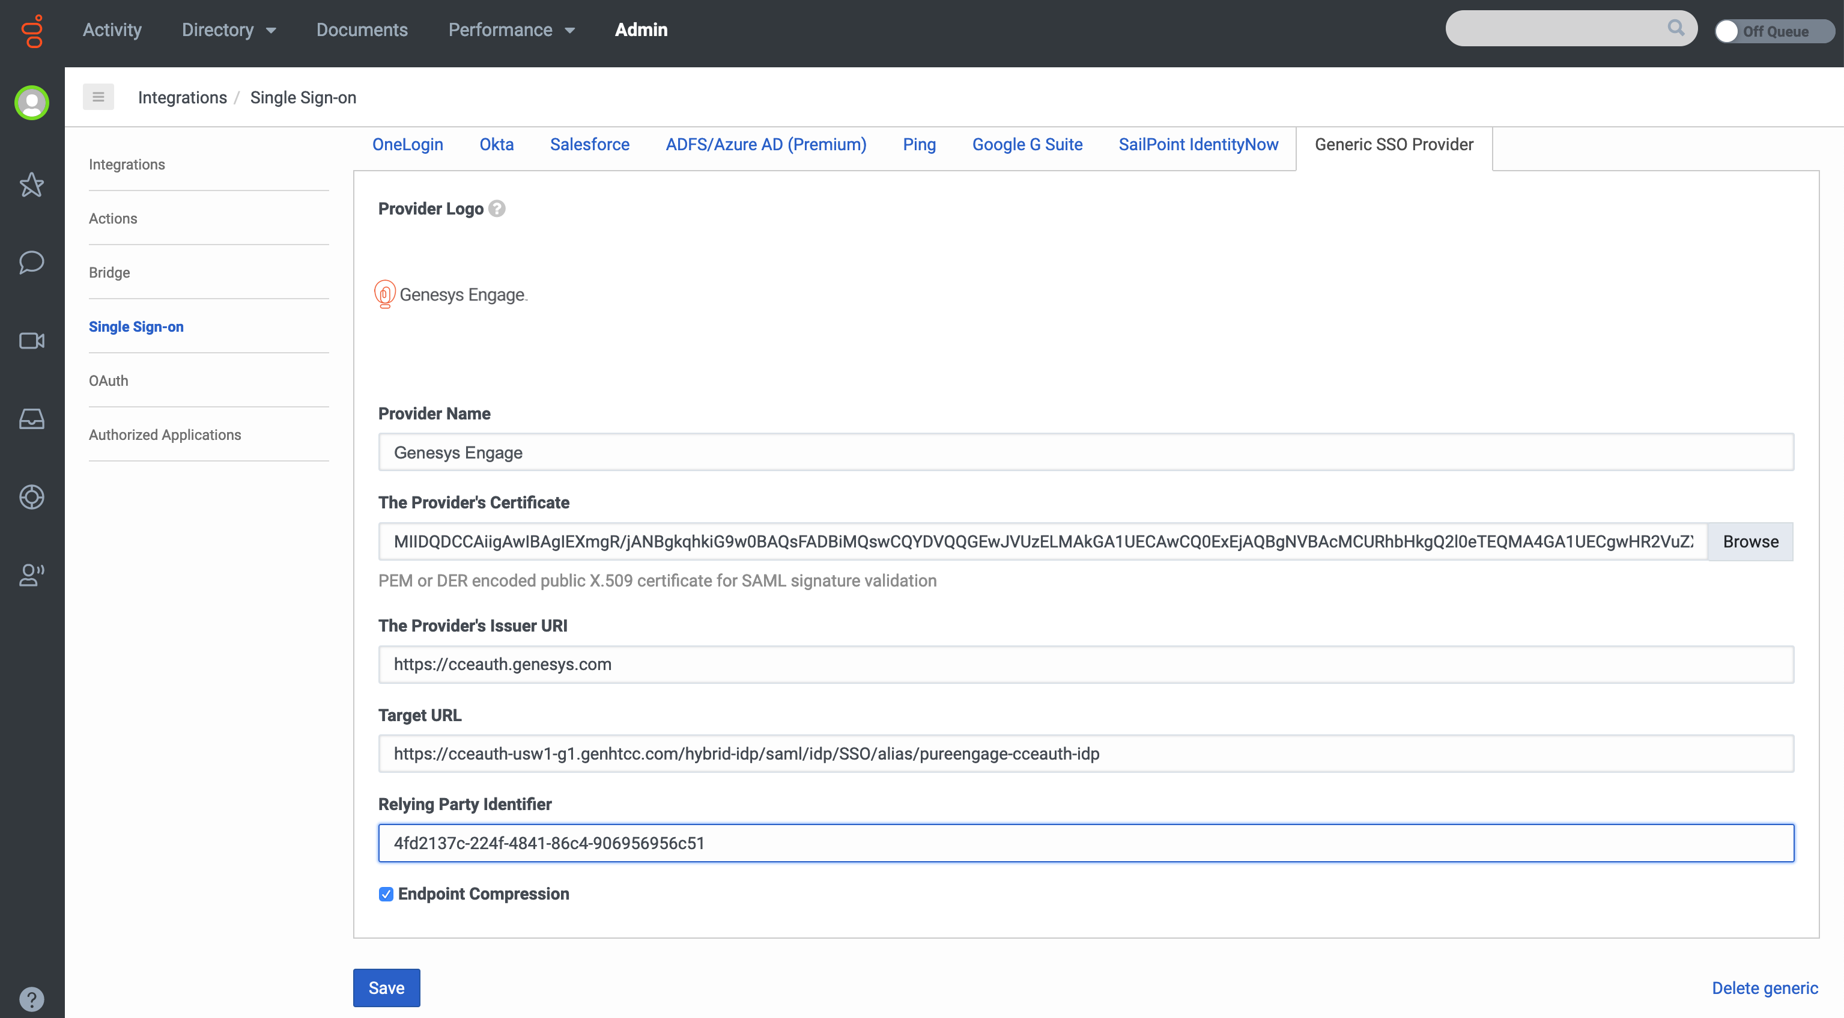Switch to the Ping tab
This screenshot has height=1018, width=1844.
pyautogui.click(x=919, y=145)
